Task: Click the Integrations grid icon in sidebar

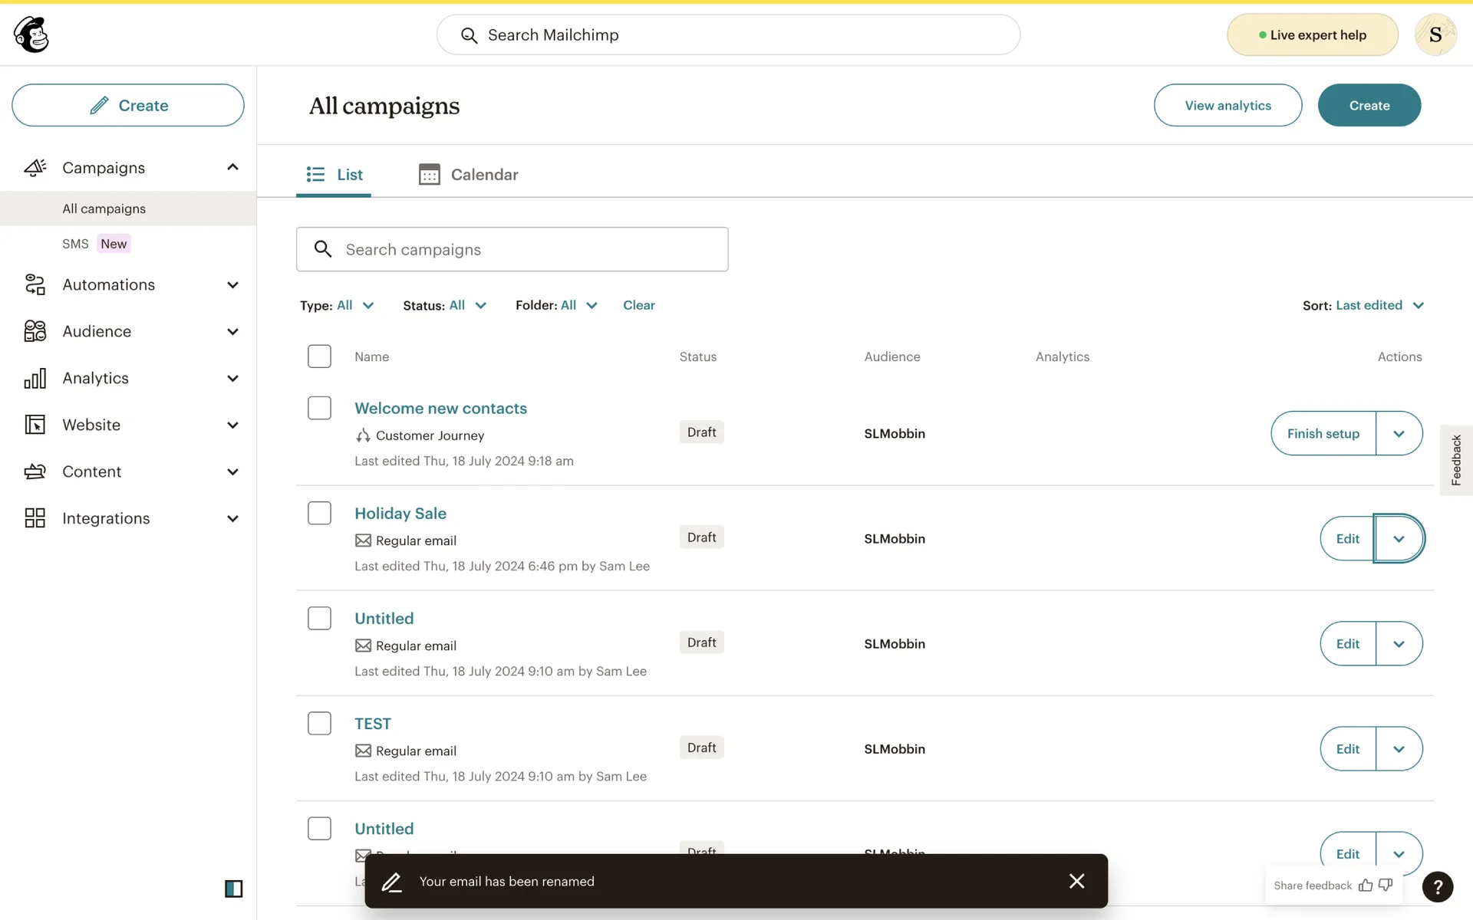Action: [35, 518]
